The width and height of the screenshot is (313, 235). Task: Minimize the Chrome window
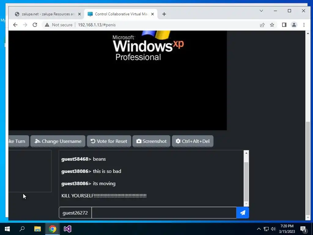coord(275,11)
